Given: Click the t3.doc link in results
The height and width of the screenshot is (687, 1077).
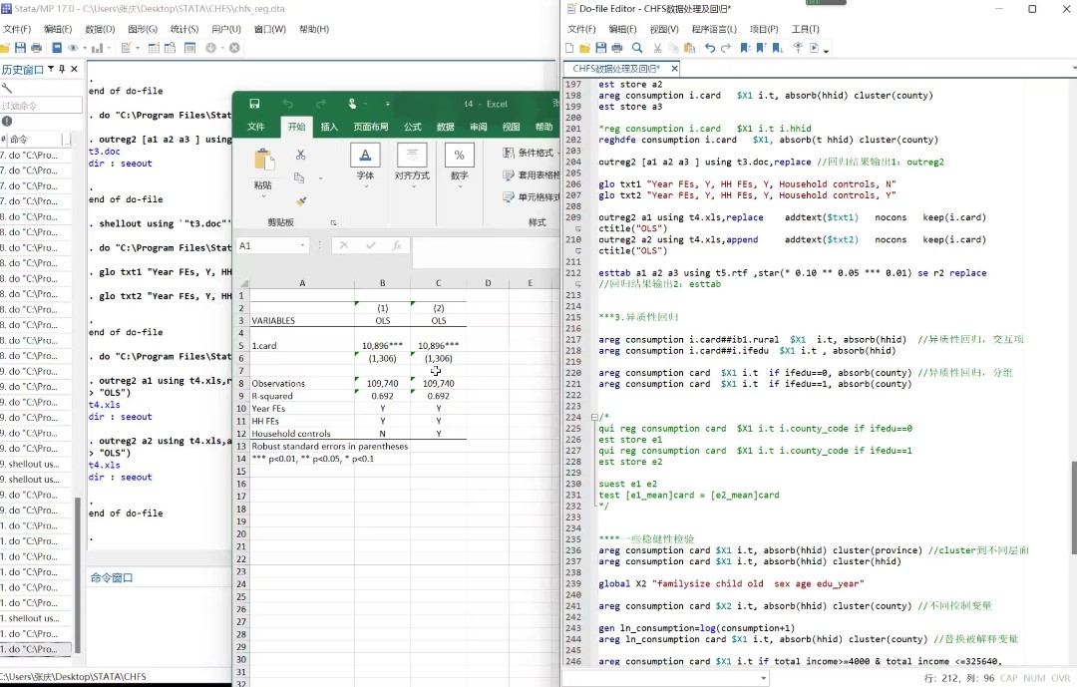Looking at the screenshot, I should 104,153.
